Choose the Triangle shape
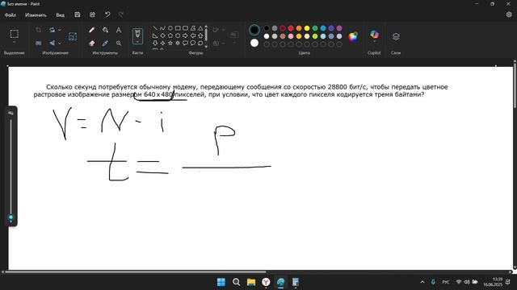The height and width of the screenshot is (290, 517). pyautogui.click(x=200, y=28)
